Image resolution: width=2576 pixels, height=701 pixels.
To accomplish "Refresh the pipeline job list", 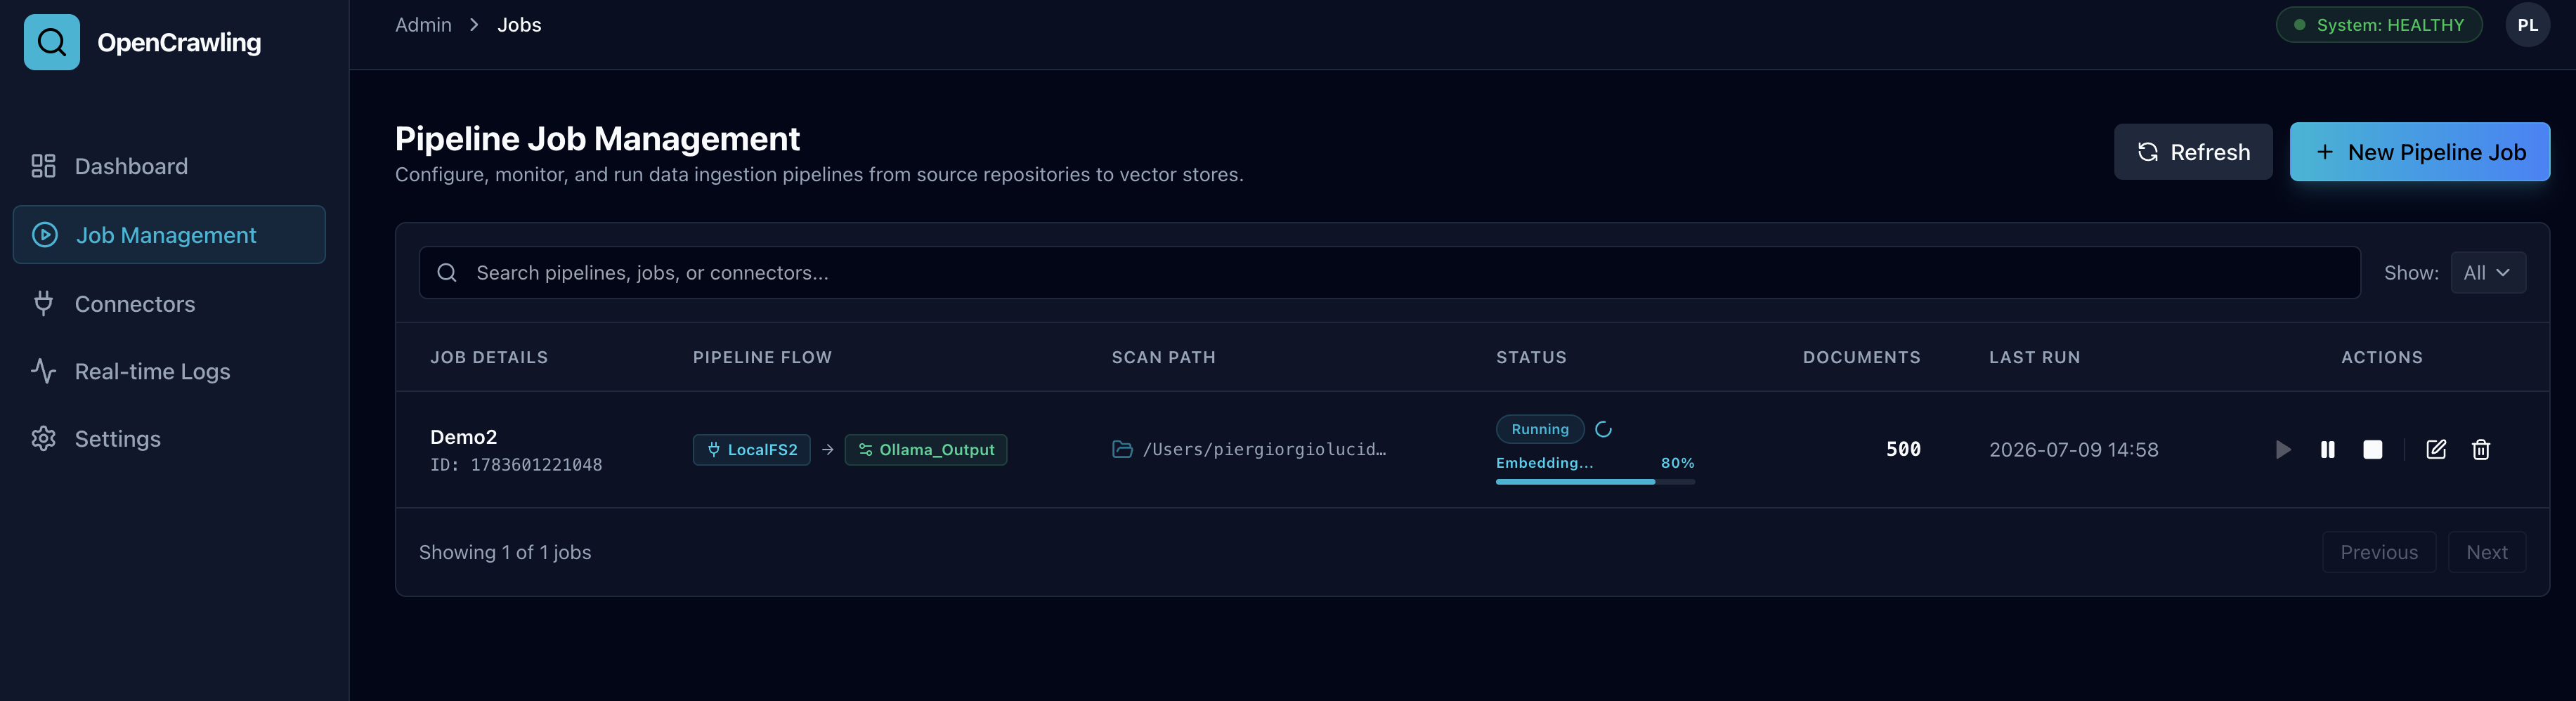I will click(x=2193, y=152).
